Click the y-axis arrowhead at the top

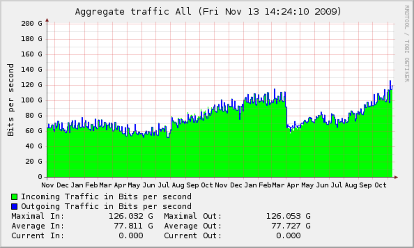point(47,20)
